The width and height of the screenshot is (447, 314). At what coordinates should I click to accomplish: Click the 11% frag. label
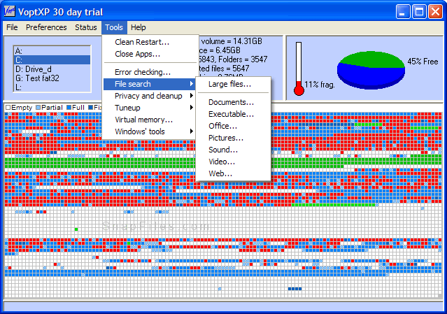tap(320, 85)
